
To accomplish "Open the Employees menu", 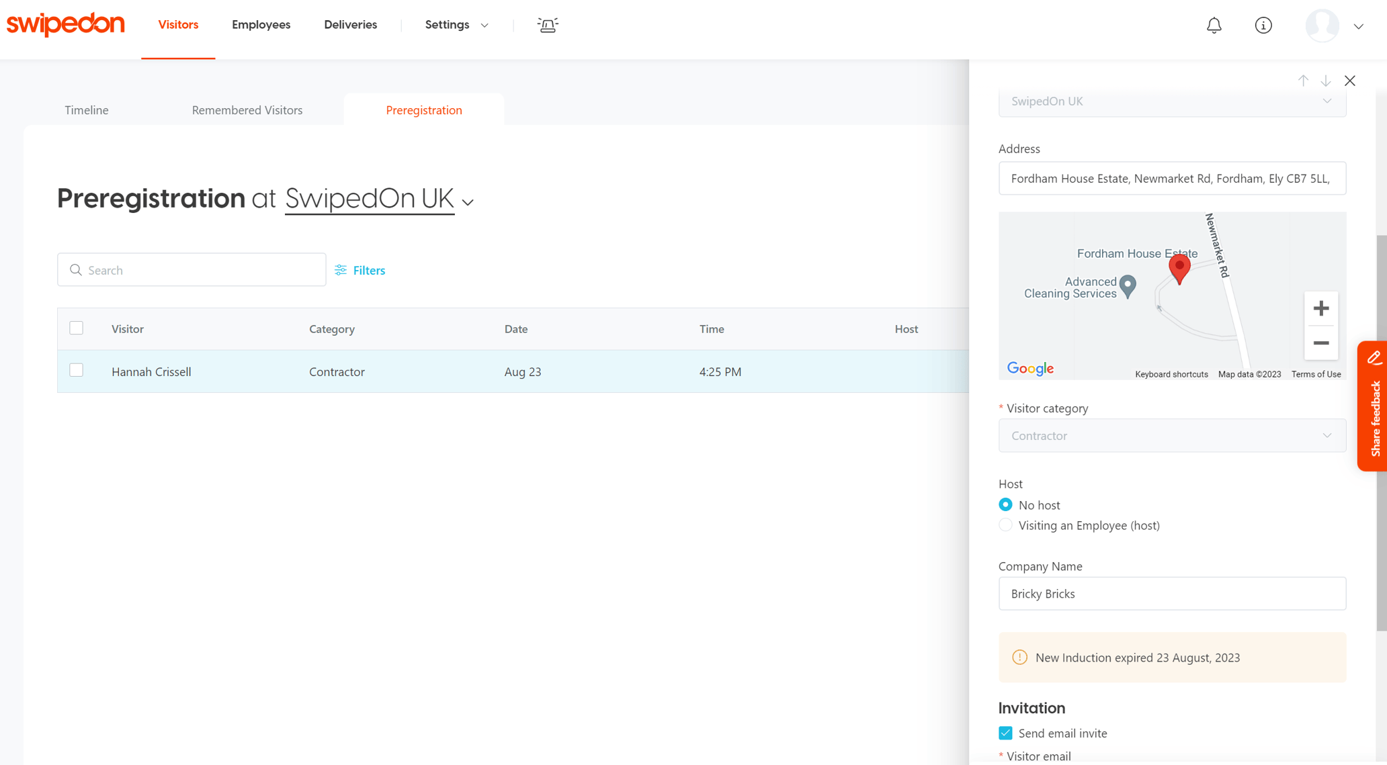I will pos(261,24).
